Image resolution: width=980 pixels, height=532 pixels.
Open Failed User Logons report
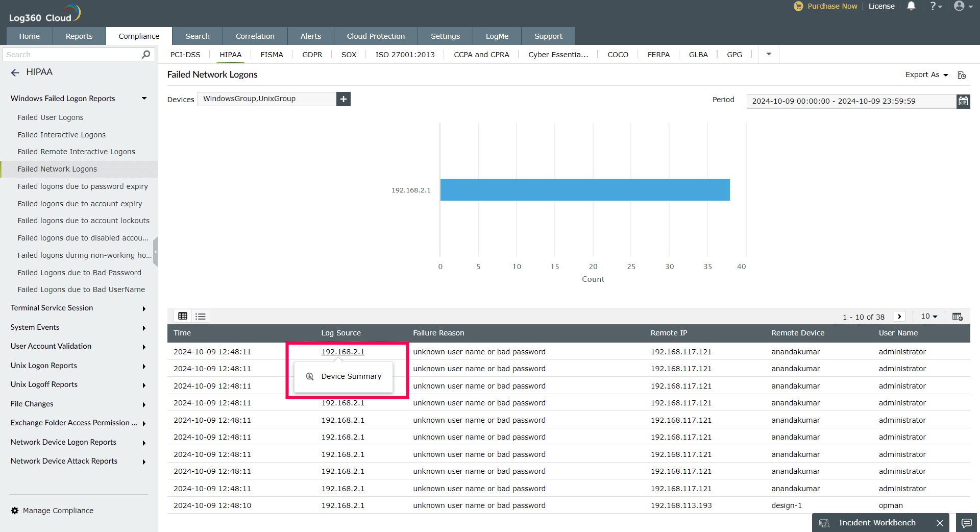coord(51,117)
